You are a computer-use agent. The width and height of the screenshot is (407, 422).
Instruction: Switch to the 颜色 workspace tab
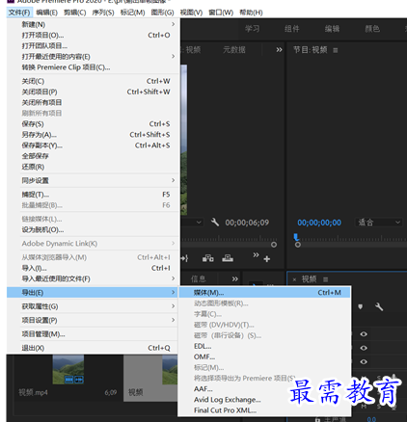372,29
